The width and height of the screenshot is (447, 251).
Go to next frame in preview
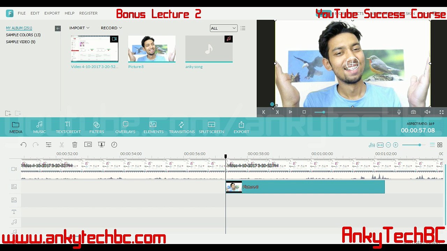277,112
